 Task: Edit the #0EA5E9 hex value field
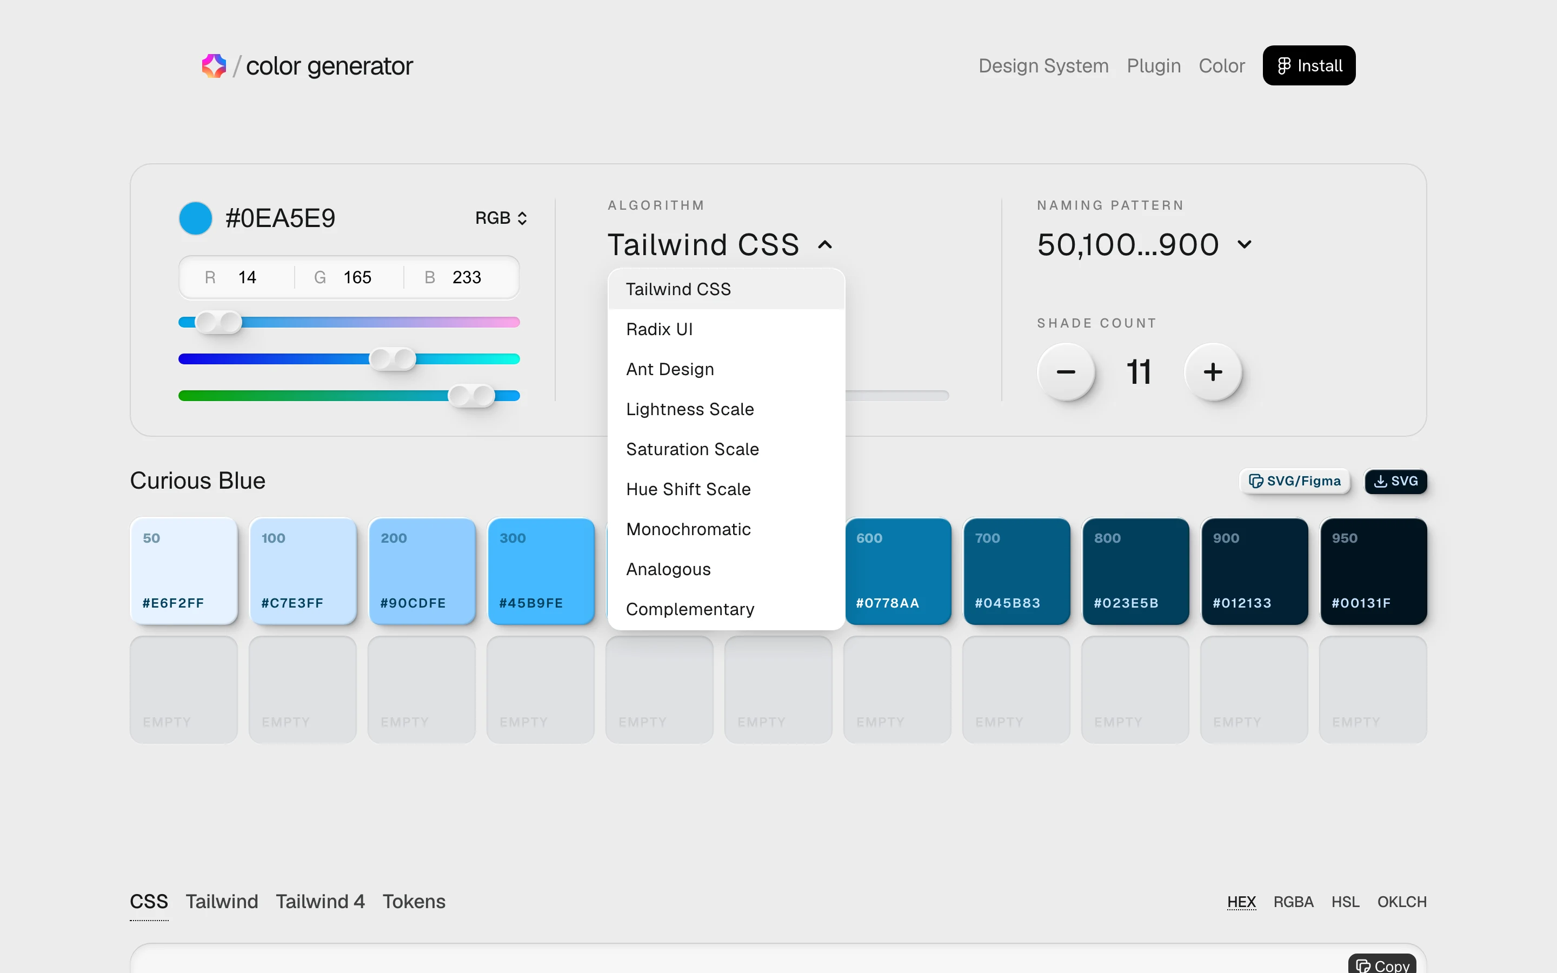pos(281,218)
